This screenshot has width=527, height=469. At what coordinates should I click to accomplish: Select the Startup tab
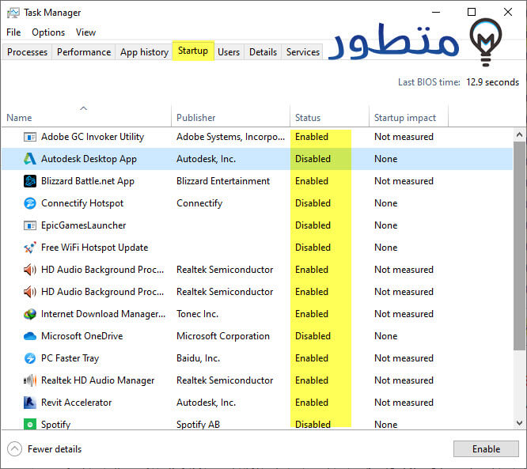(x=193, y=51)
